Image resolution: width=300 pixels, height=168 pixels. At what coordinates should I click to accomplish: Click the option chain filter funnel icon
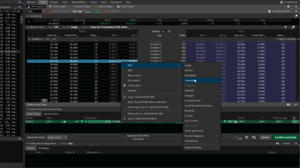click(285, 27)
